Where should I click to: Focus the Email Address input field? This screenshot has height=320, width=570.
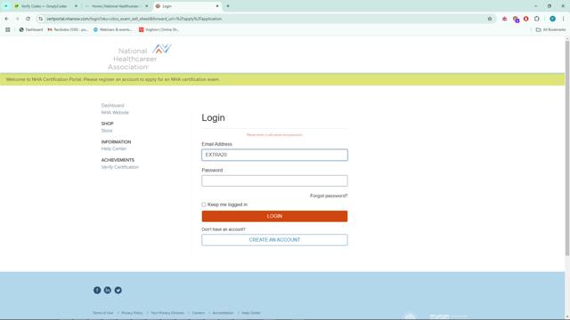[274, 155]
